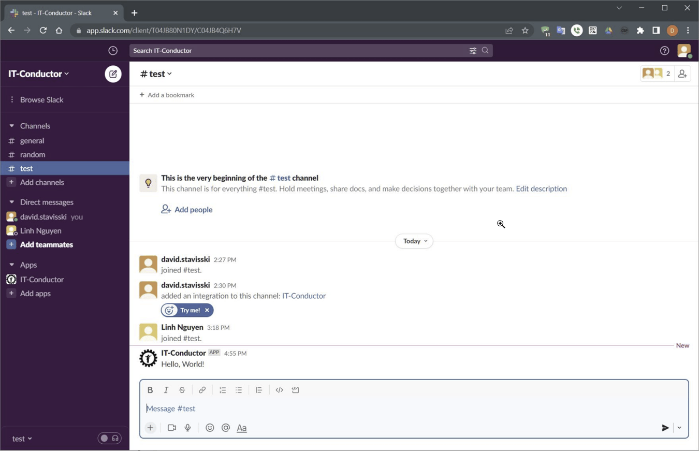This screenshot has width=699, height=451.
Task: Insert a code block from the toolbar
Action: point(295,389)
